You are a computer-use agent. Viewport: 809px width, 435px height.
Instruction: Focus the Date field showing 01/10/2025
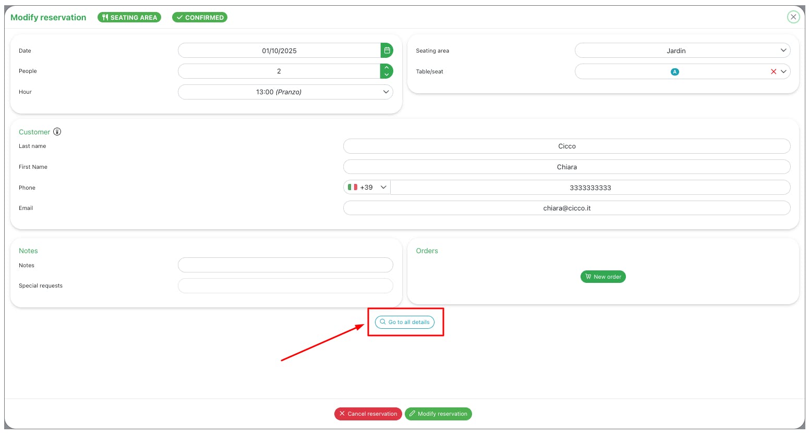pos(280,51)
